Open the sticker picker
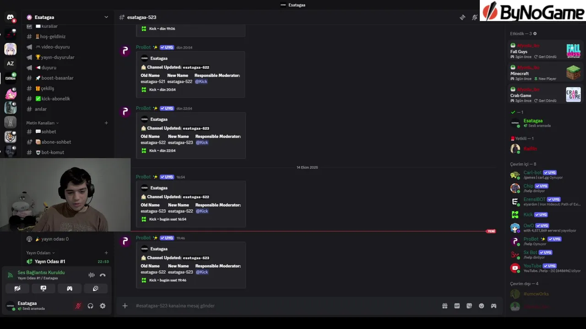Screen dimensions: 586x329 469,306
